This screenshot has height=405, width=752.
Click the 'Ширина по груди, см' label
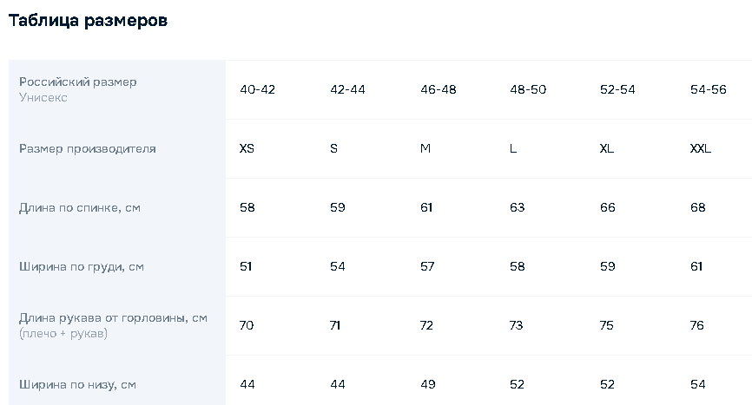click(x=82, y=266)
